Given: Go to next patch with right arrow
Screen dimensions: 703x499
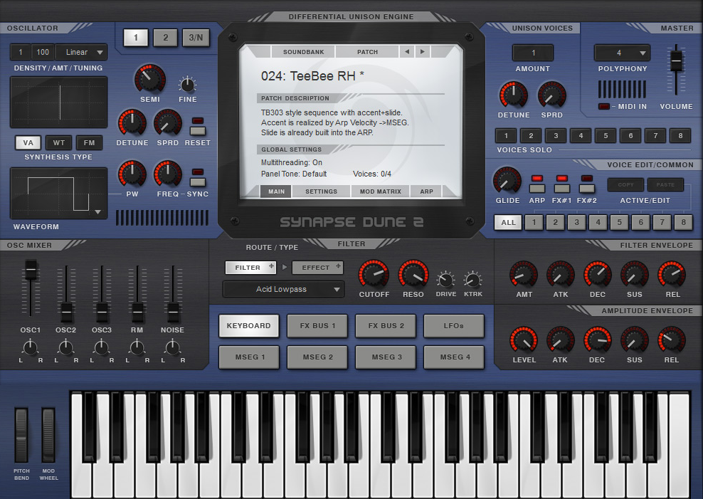Looking at the screenshot, I should (x=423, y=51).
